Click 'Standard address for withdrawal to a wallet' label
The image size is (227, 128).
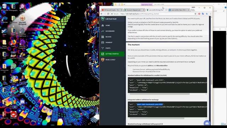pyautogui.click(x=147, y=75)
